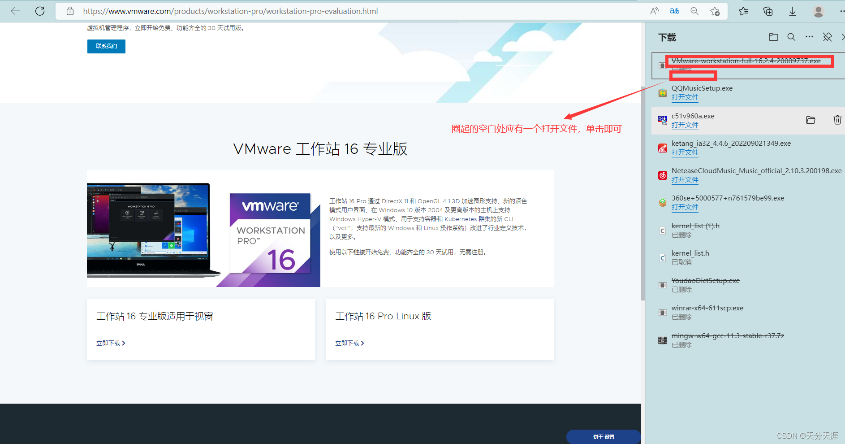Open file link under QQMusicSetup.exe
This screenshot has height=444, width=845.
[x=685, y=97]
